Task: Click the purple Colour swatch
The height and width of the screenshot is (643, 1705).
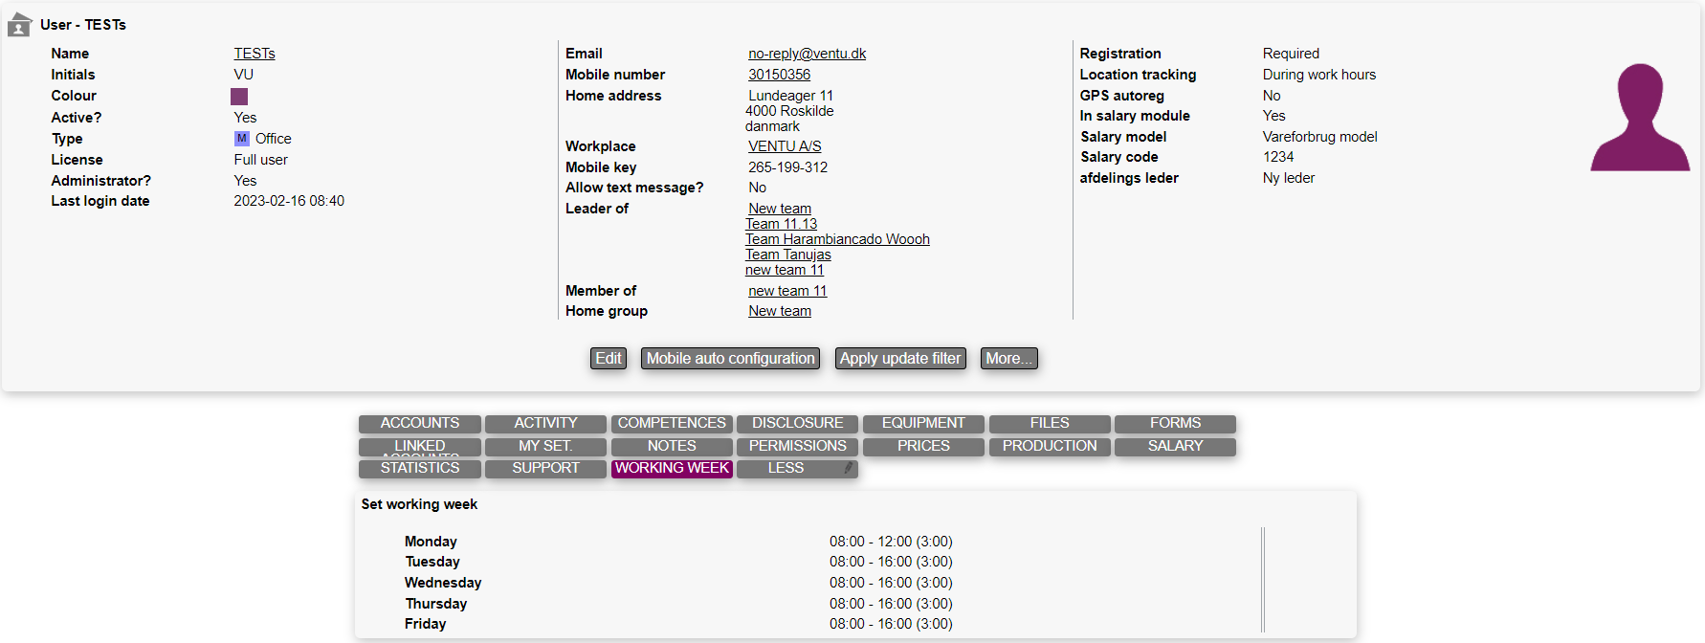Action: pyautogui.click(x=239, y=97)
